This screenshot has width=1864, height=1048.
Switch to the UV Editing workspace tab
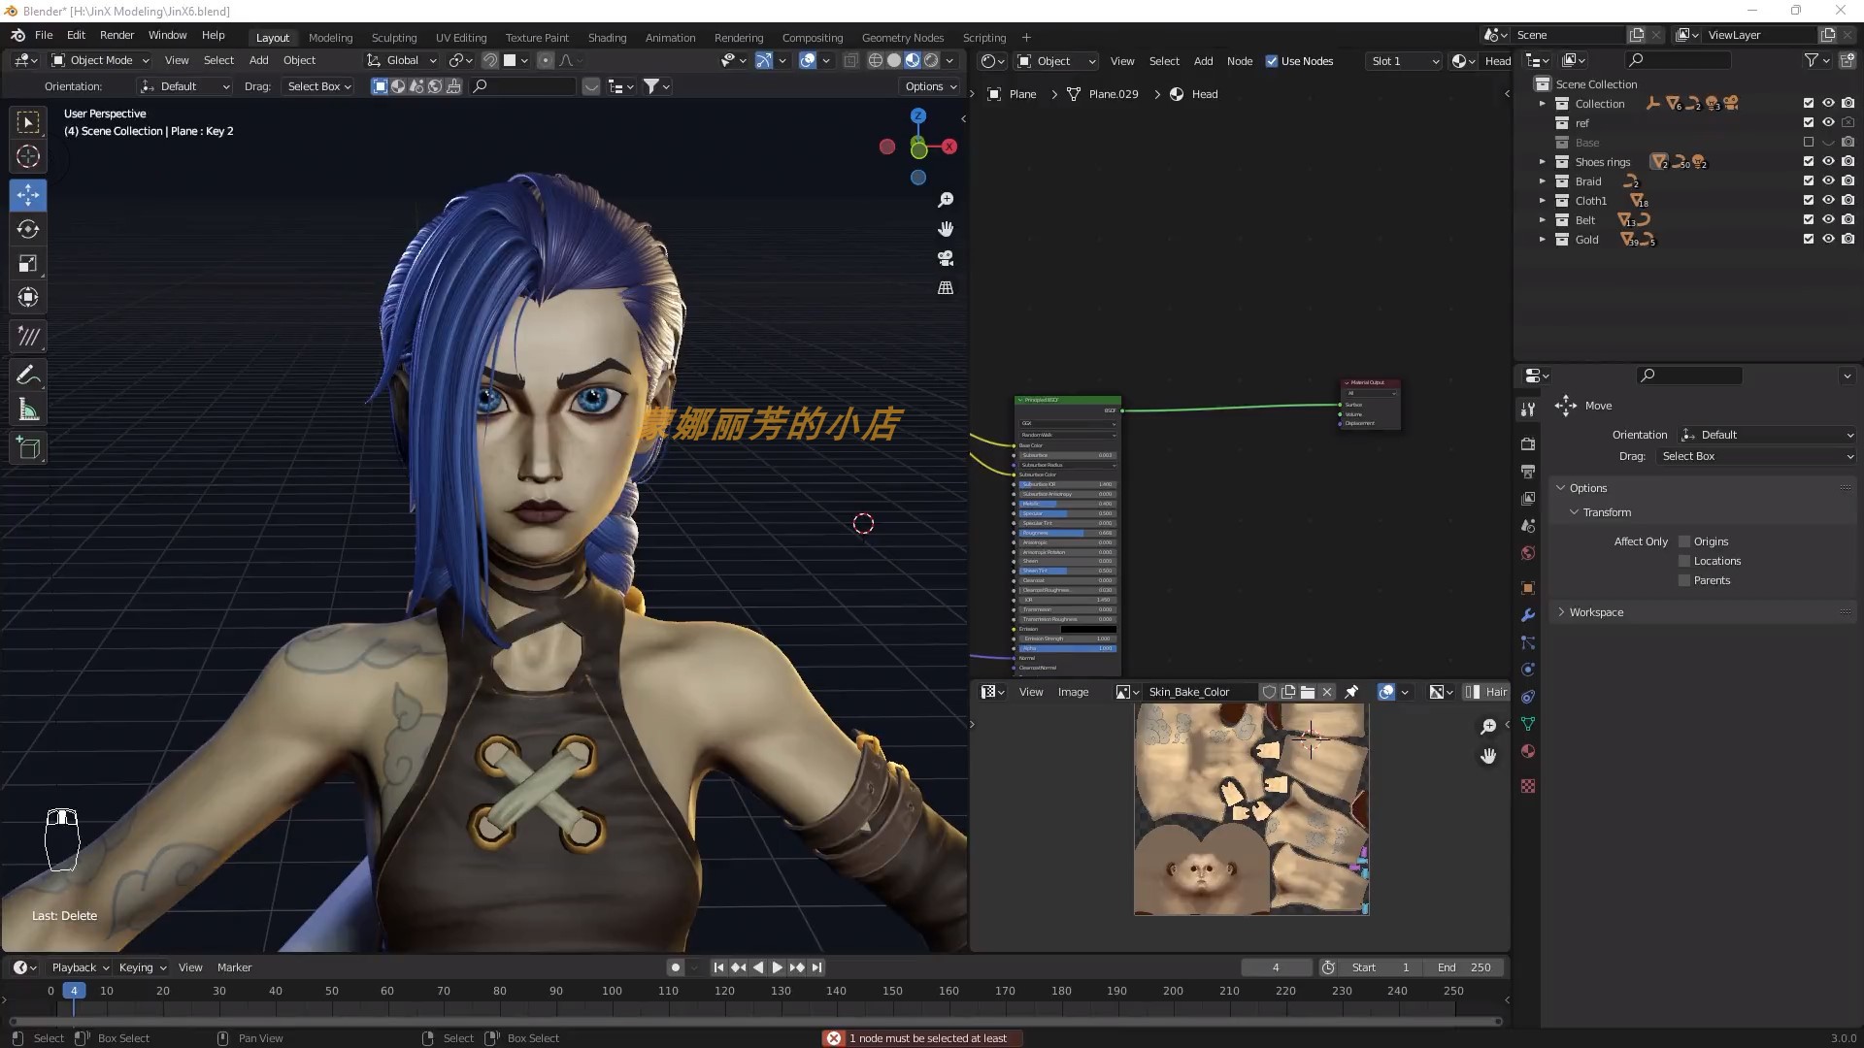pos(460,38)
